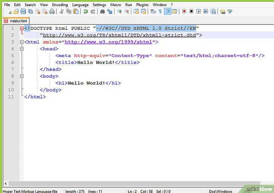Click the Stop recording square icon
274x193 pixels.
coord(191,11)
